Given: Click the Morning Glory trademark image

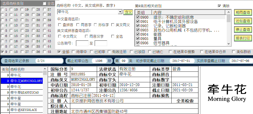Looking at the screenshot, I should click(x=226, y=93).
